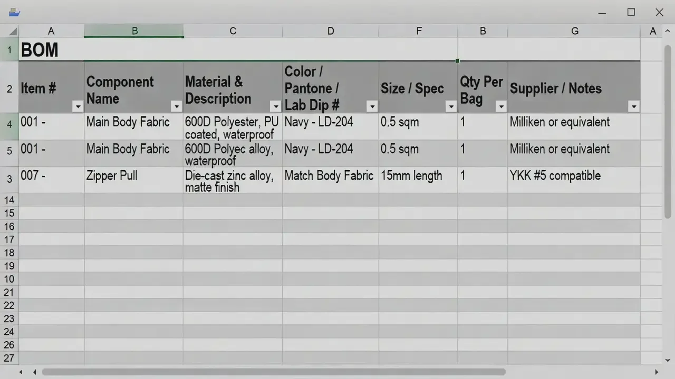Open the Qty Per Bag filter dropdown
Screen dimensions: 675x379
(501, 107)
